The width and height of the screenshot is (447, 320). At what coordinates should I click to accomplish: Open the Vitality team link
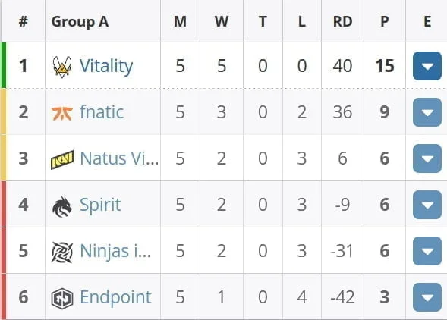pos(106,67)
